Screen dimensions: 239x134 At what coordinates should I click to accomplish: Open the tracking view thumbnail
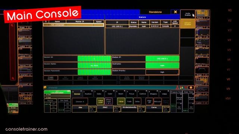point(202,53)
